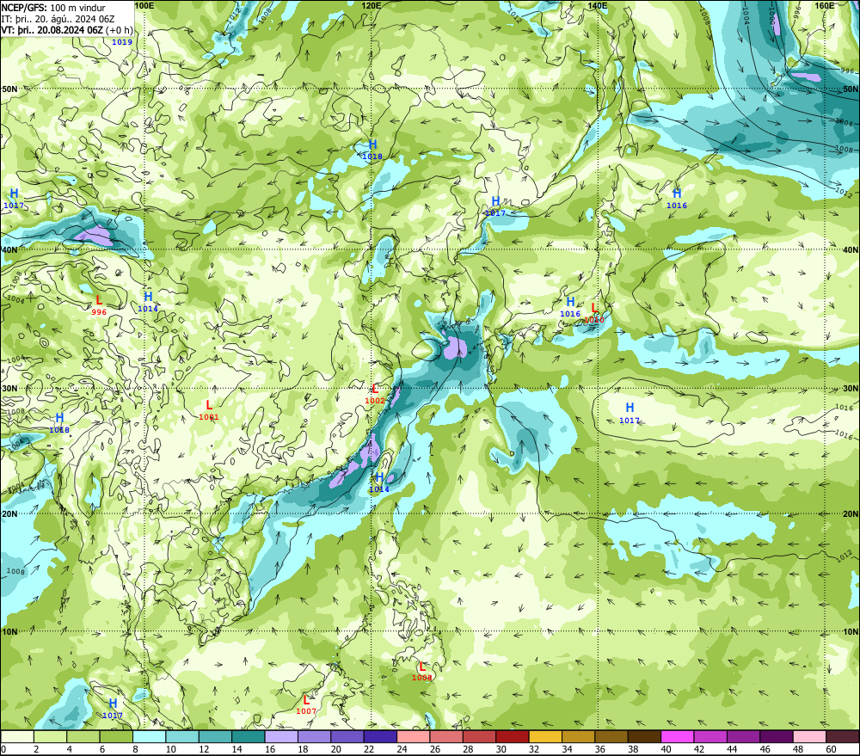Click the pale pink swatch for 48–60
The height and width of the screenshot is (756, 860).
(809, 736)
